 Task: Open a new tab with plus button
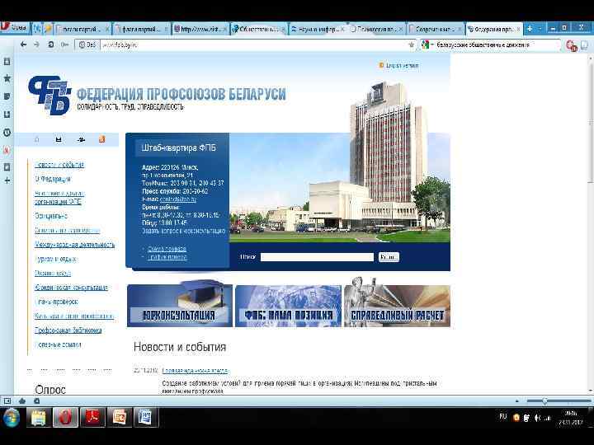pyautogui.click(x=530, y=29)
